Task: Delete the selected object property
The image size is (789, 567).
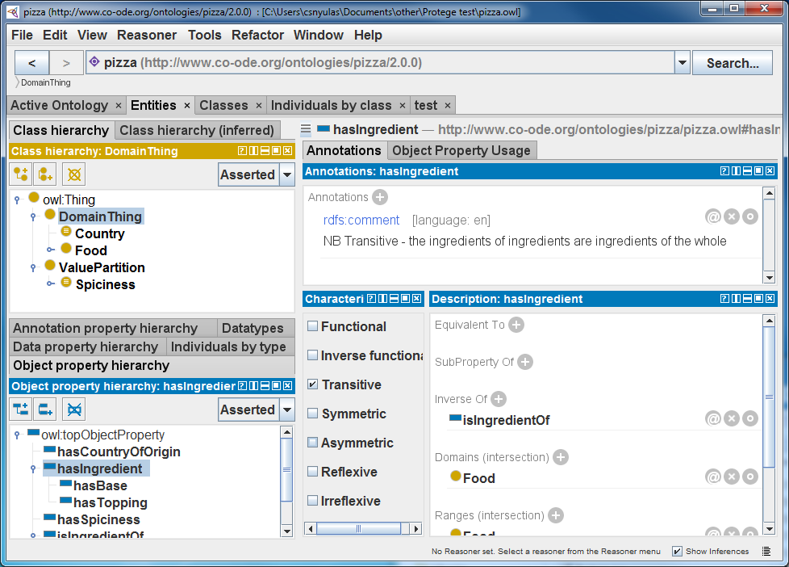Action: pyautogui.click(x=73, y=409)
